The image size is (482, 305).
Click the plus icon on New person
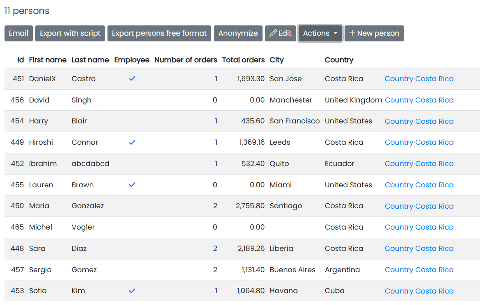pos(352,34)
